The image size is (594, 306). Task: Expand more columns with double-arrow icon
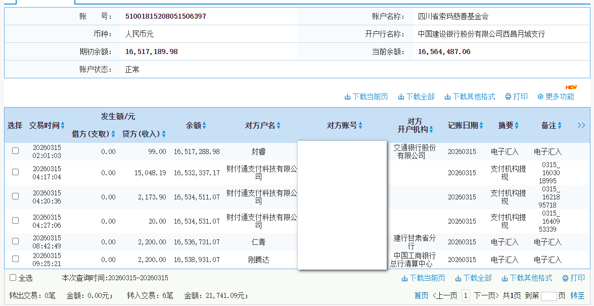(581, 125)
